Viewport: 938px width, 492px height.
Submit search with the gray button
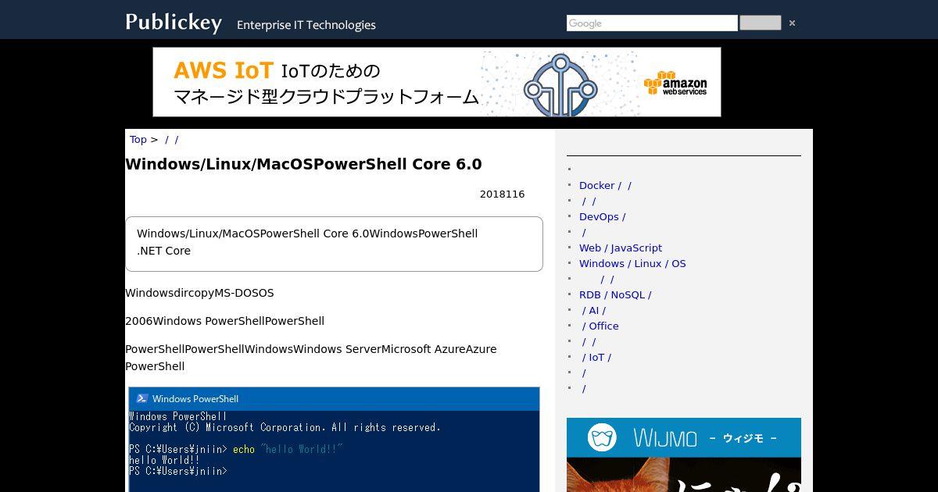[760, 23]
